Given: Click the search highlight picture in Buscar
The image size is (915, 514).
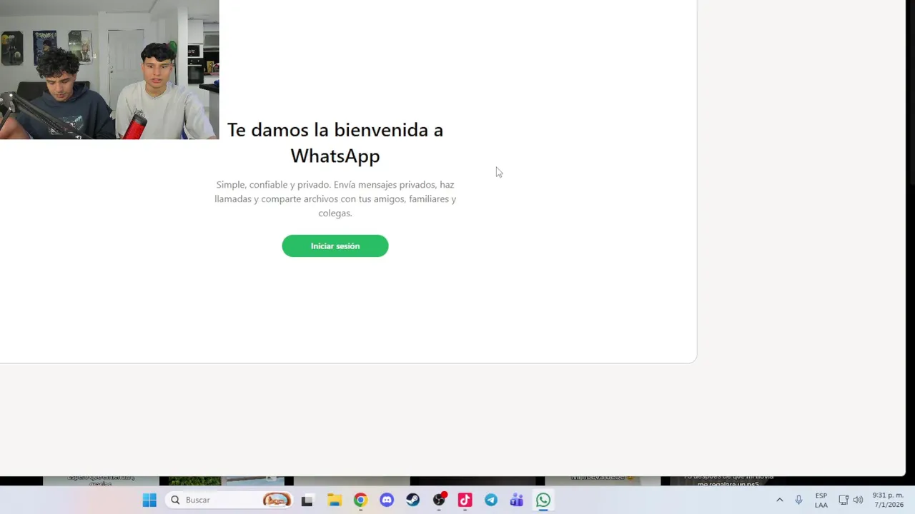Looking at the screenshot, I should [x=277, y=500].
